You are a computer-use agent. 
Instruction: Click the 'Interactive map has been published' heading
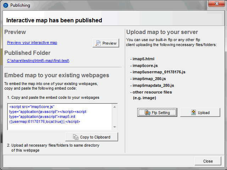(x=54, y=20)
